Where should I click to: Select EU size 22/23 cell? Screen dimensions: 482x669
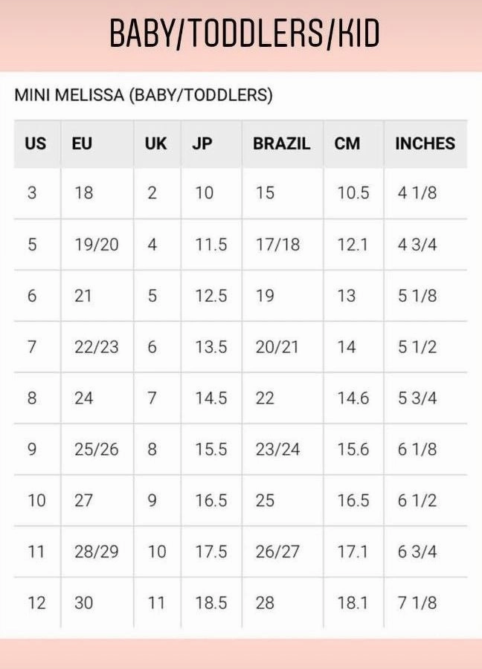tap(96, 347)
